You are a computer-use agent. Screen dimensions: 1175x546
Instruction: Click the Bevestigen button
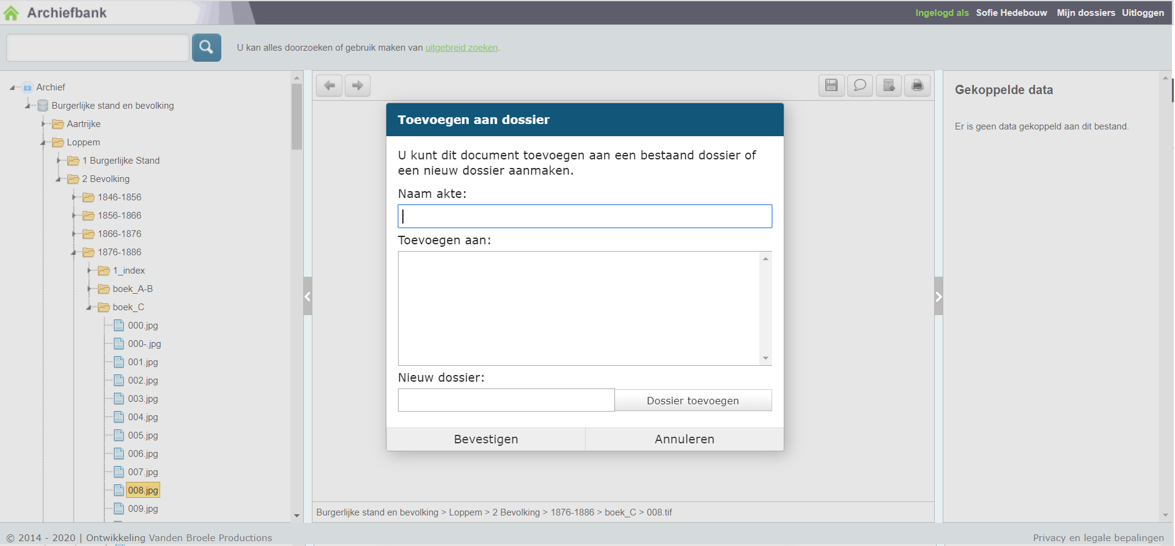tap(486, 439)
